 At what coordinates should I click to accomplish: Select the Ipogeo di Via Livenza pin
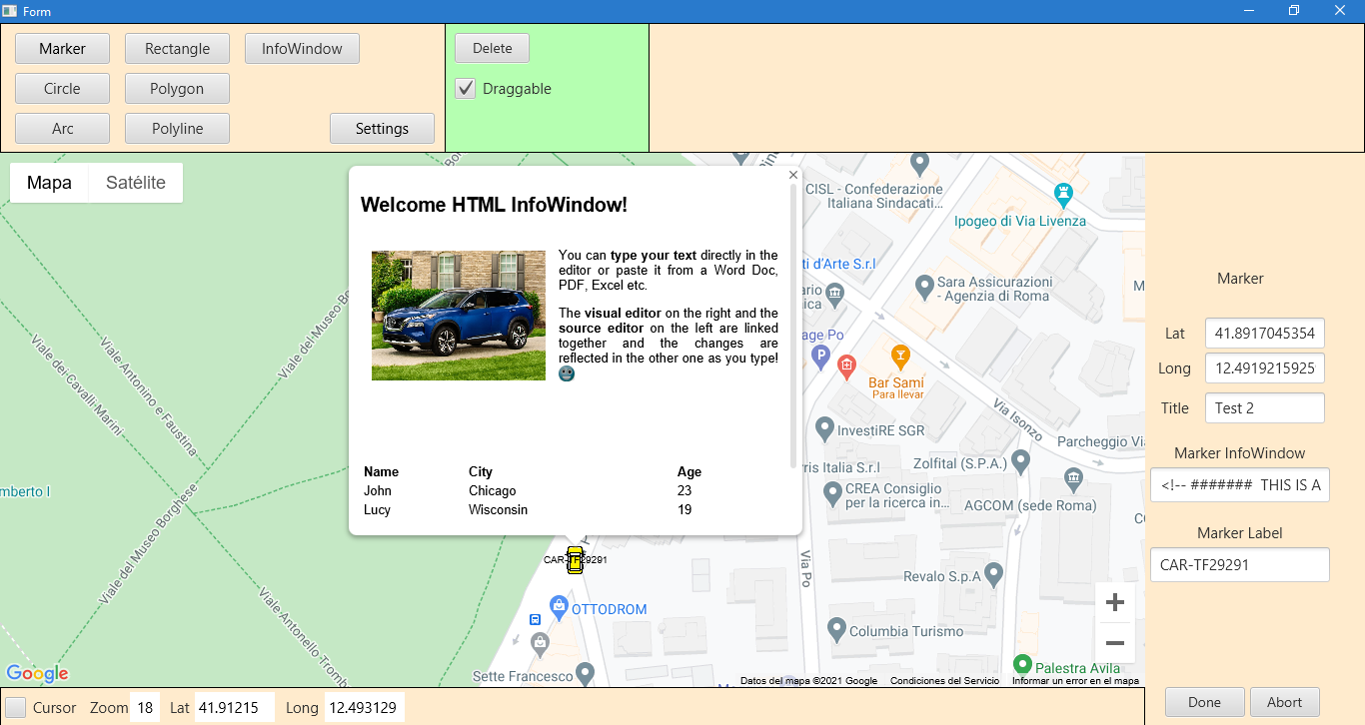pyautogui.click(x=1063, y=193)
